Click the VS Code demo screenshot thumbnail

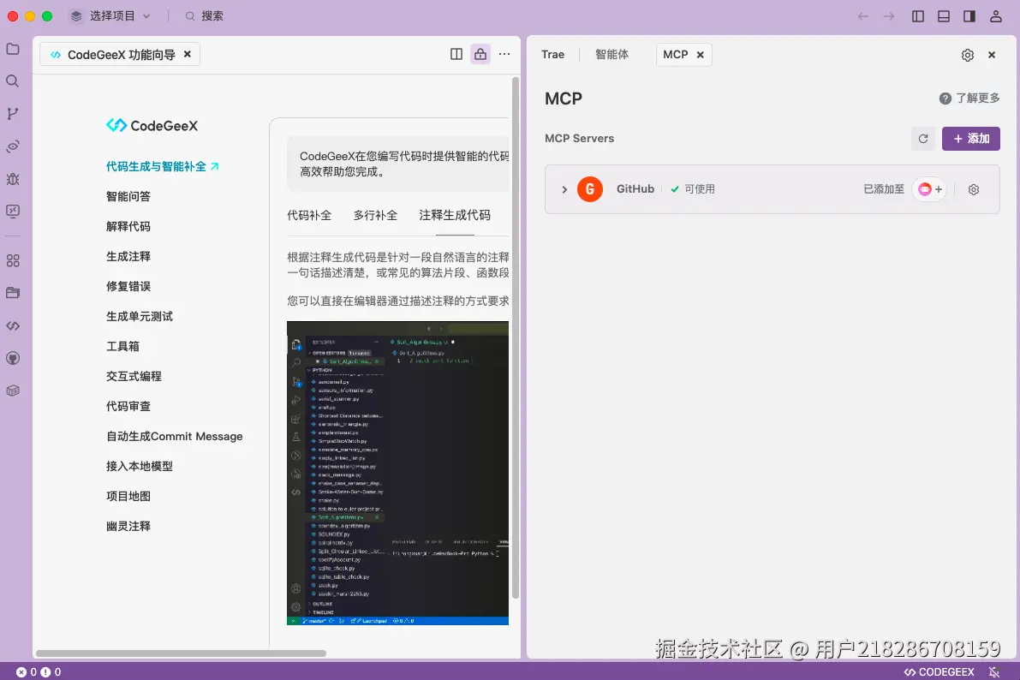tap(397, 473)
